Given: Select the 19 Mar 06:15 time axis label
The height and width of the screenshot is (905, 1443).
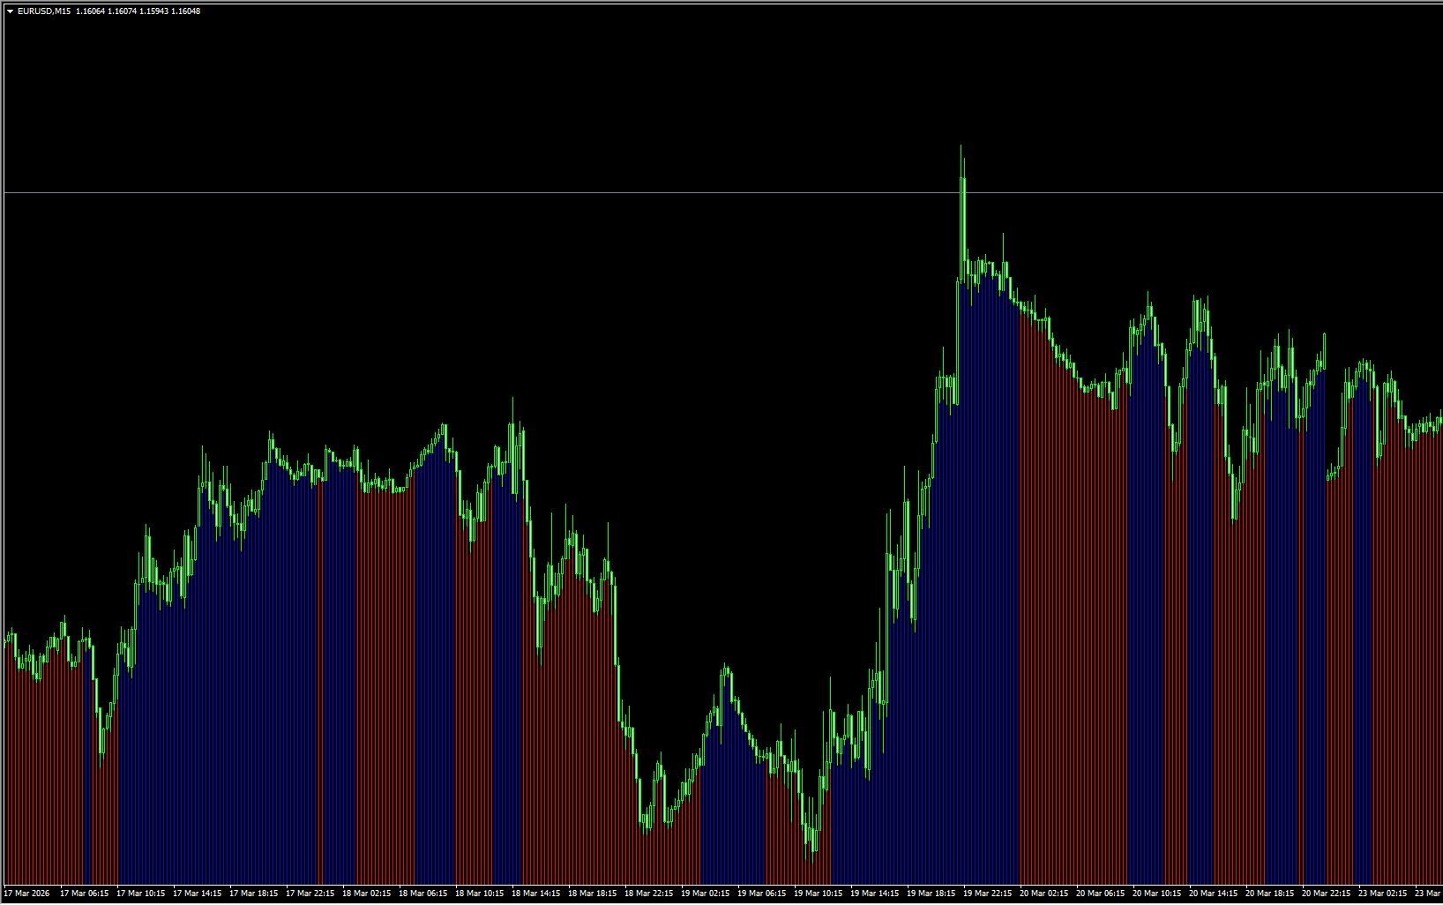Looking at the screenshot, I should point(762,894).
